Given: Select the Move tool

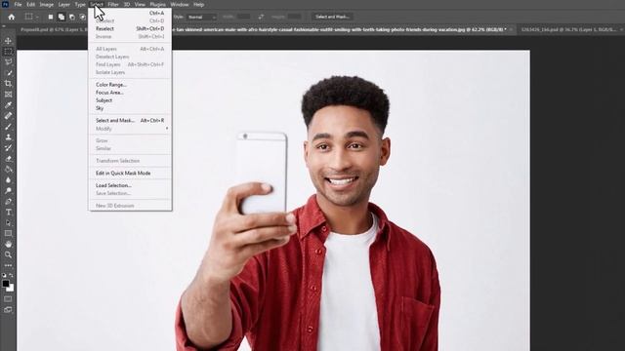Looking at the screenshot, I should pyautogui.click(x=8, y=41).
